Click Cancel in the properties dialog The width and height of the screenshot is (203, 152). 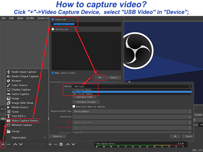(188, 136)
